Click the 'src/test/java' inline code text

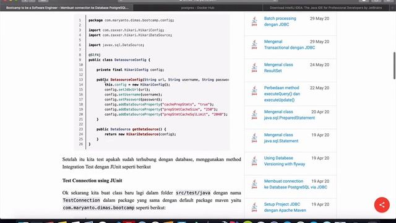193,193
